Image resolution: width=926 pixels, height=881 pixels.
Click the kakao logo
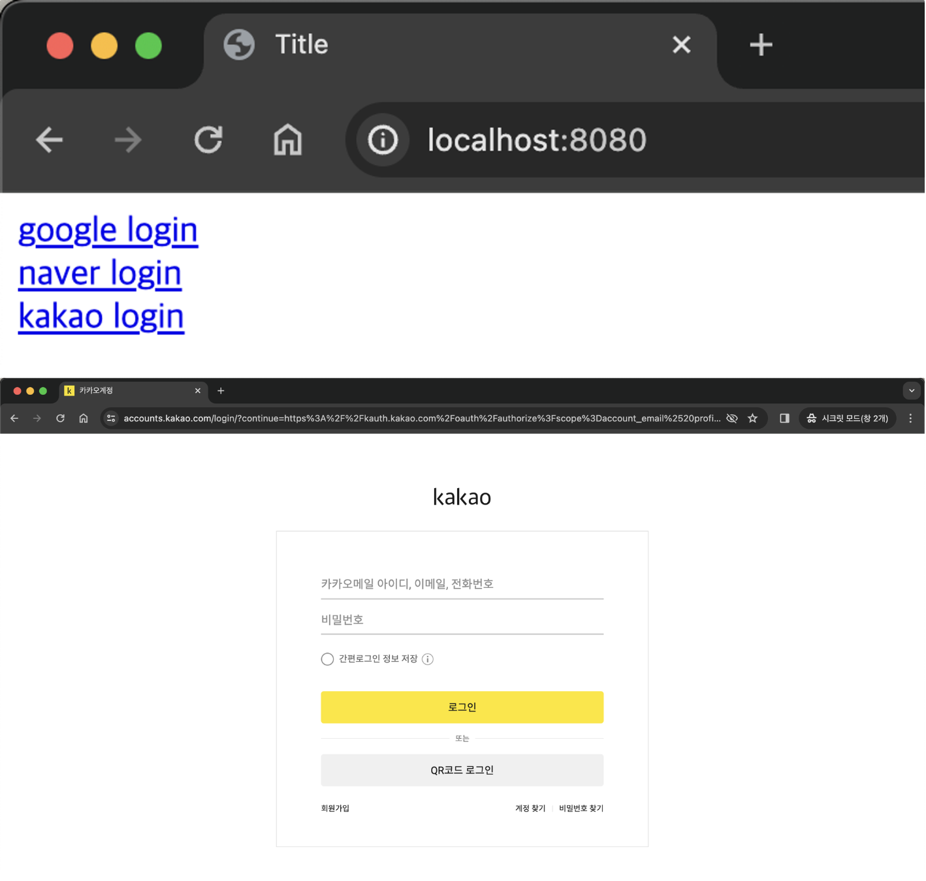462,497
